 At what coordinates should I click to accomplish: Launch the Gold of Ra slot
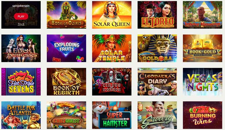(x=157, y=48)
